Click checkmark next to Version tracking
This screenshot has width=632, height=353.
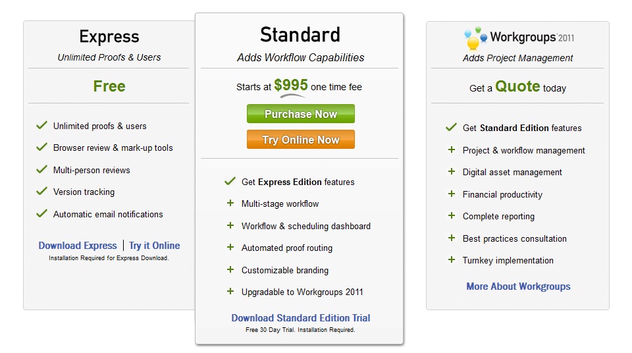click(x=42, y=191)
